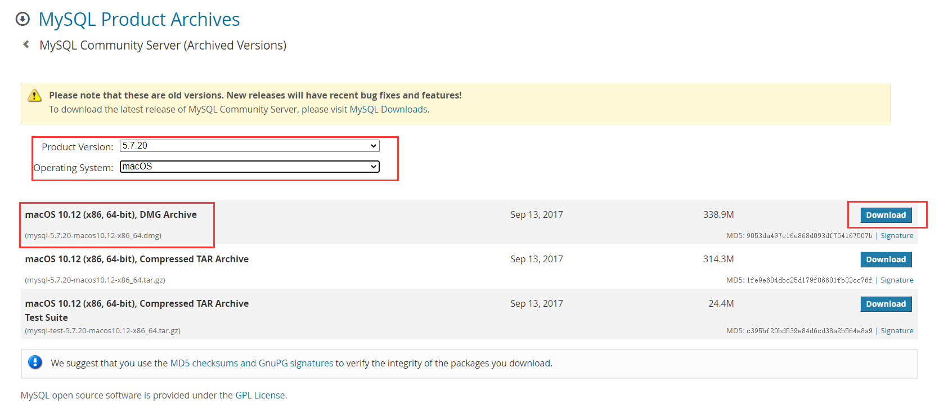Go back using the left arrow icon
939x412 pixels.
tap(26, 44)
